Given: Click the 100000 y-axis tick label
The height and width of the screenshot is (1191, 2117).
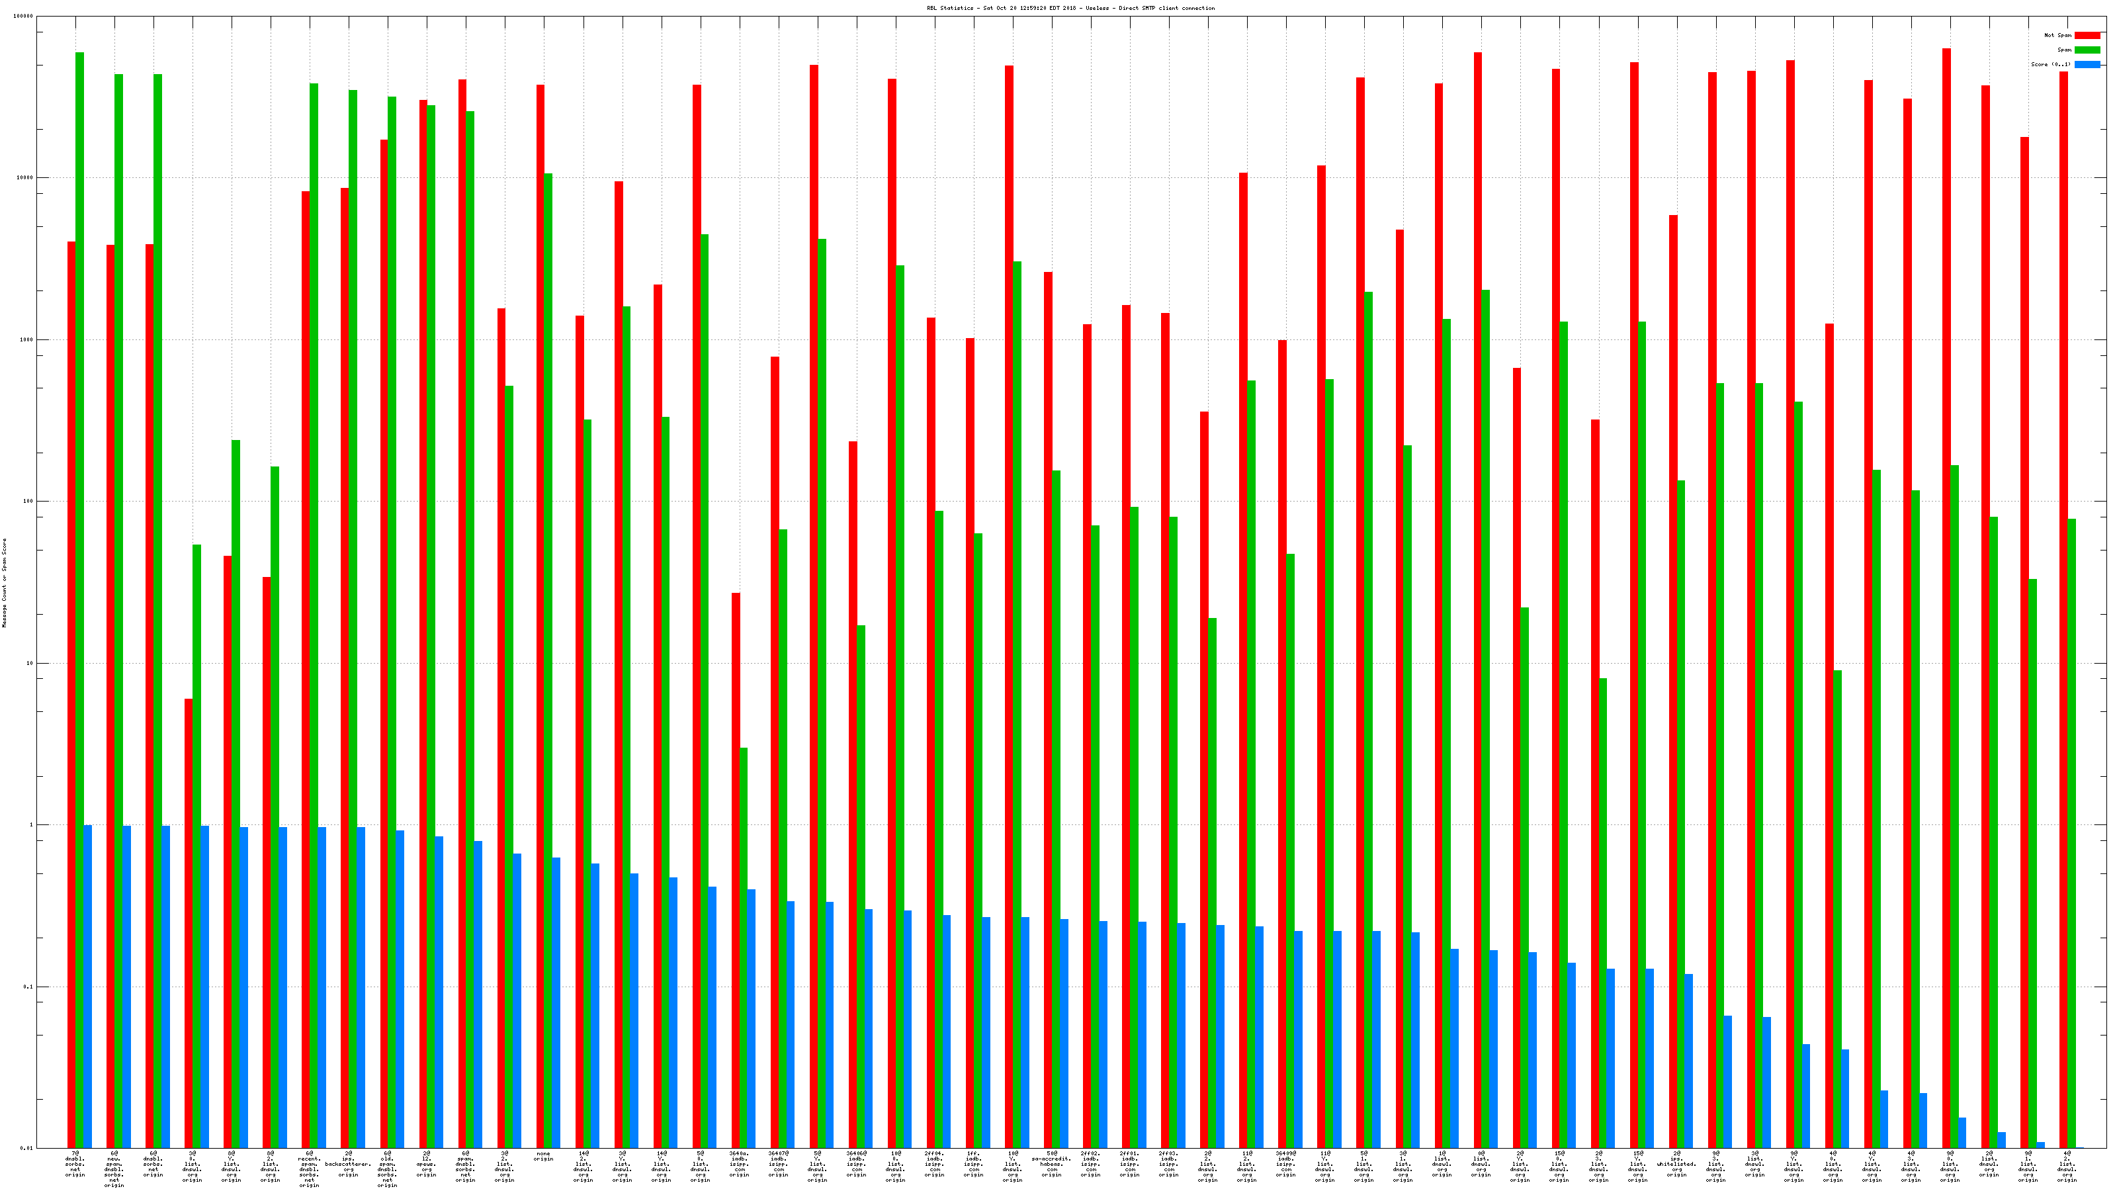Looking at the screenshot, I should coord(24,17).
